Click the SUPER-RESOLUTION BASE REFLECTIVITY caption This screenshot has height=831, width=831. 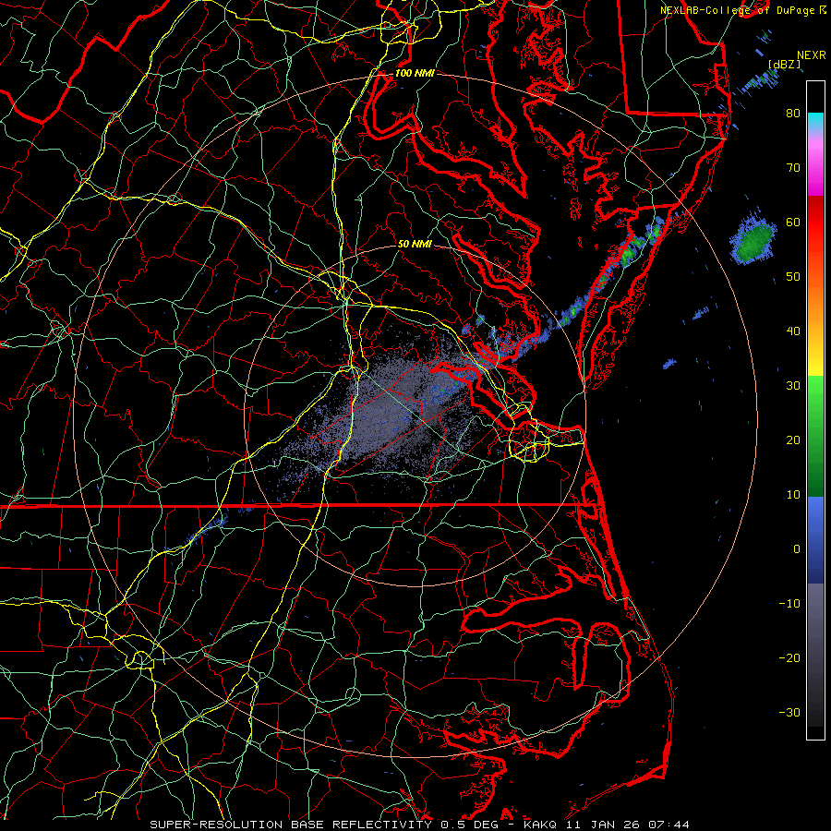(291, 825)
